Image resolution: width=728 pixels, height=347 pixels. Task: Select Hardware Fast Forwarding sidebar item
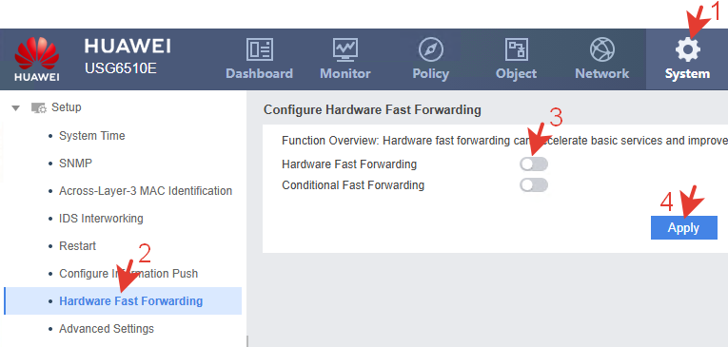point(131,301)
